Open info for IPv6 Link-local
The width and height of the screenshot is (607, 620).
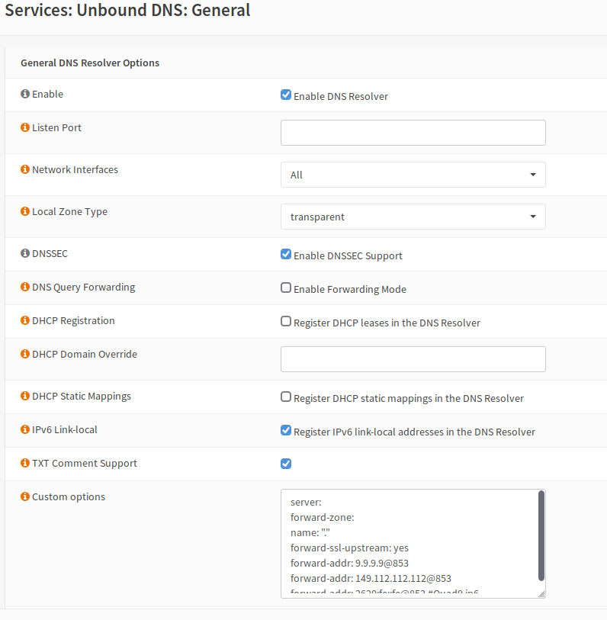point(24,429)
